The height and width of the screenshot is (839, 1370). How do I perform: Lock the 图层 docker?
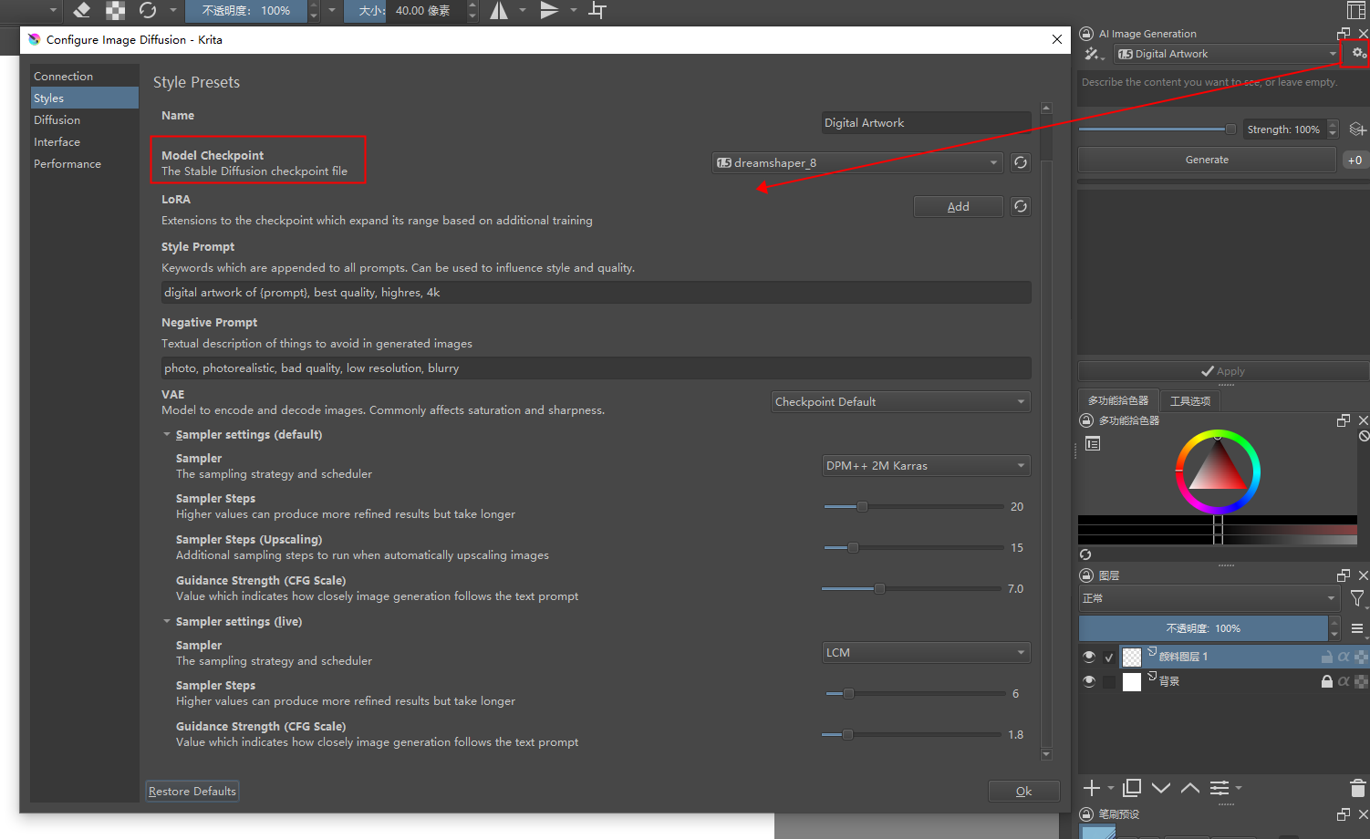pos(1086,575)
